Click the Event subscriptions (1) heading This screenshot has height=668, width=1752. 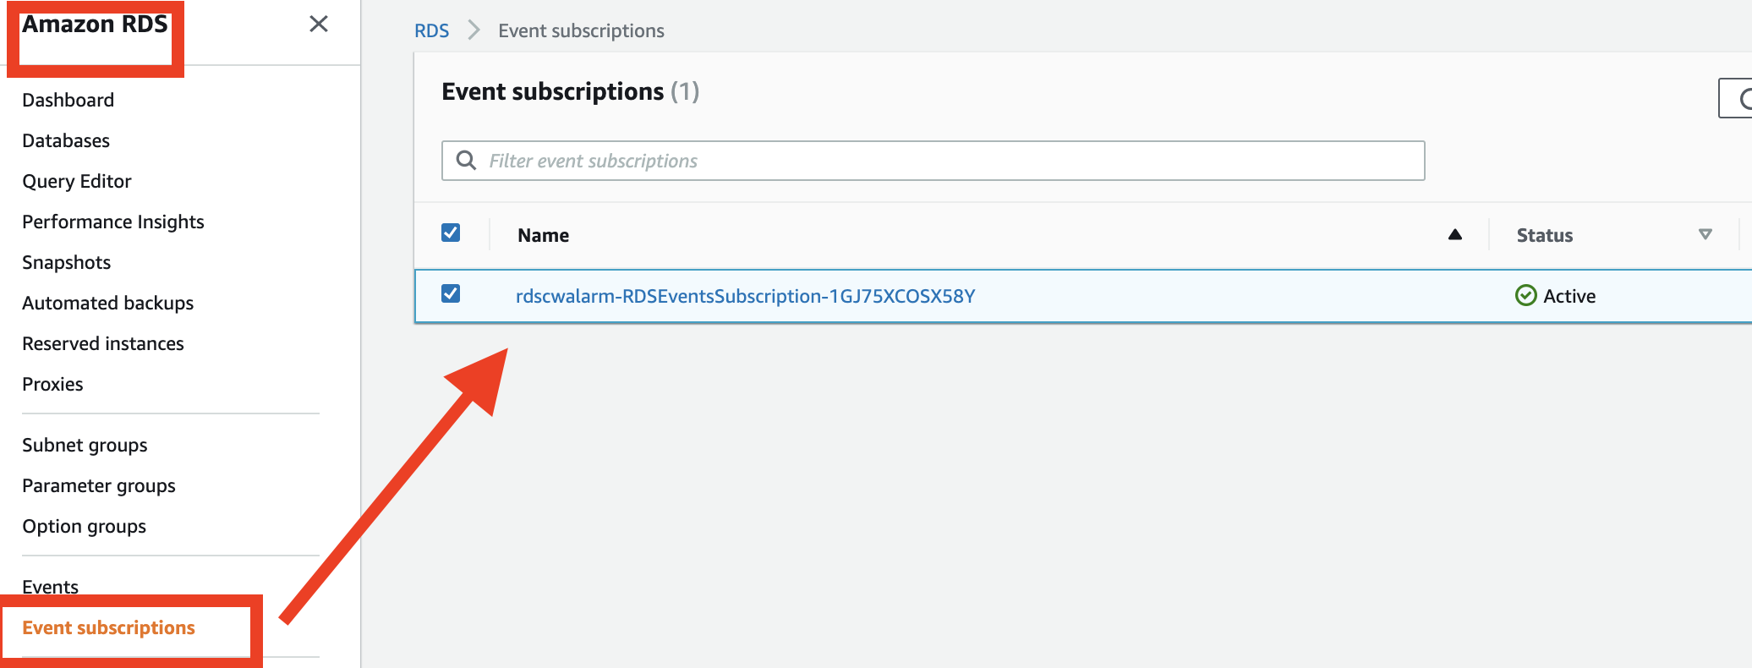[x=571, y=91]
